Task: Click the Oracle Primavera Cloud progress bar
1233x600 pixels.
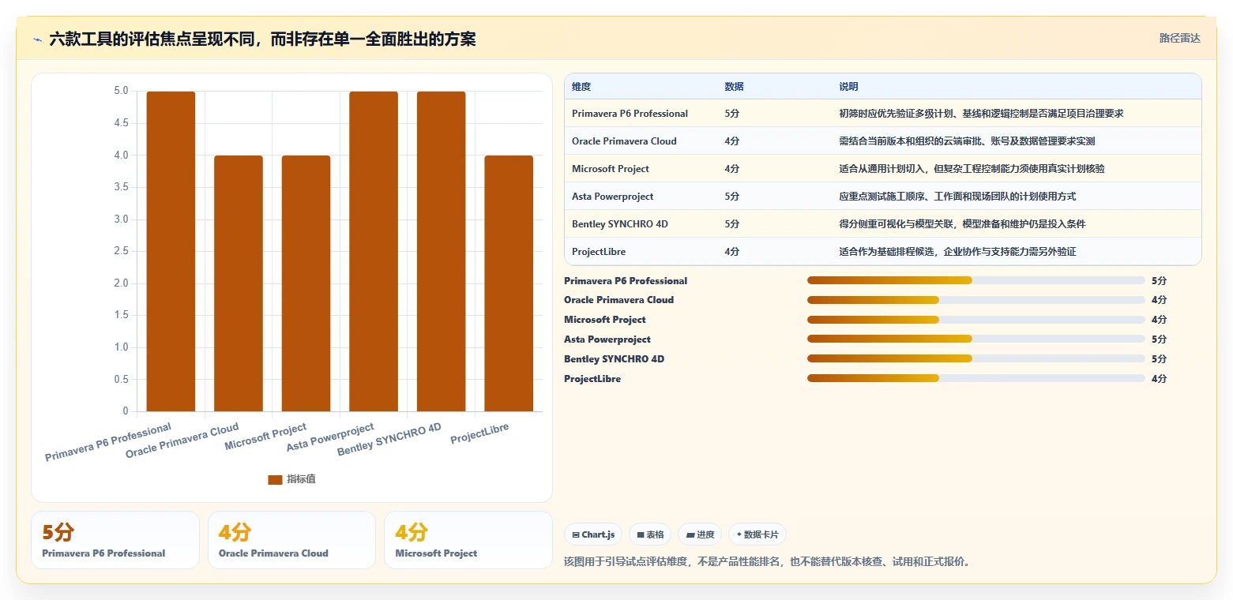Action: (x=975, y=300)
